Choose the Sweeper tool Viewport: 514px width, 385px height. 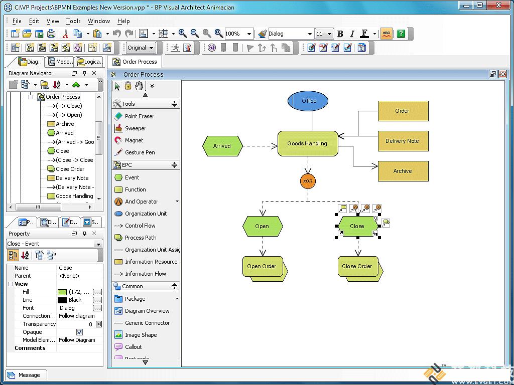click(x=130, y=128)
